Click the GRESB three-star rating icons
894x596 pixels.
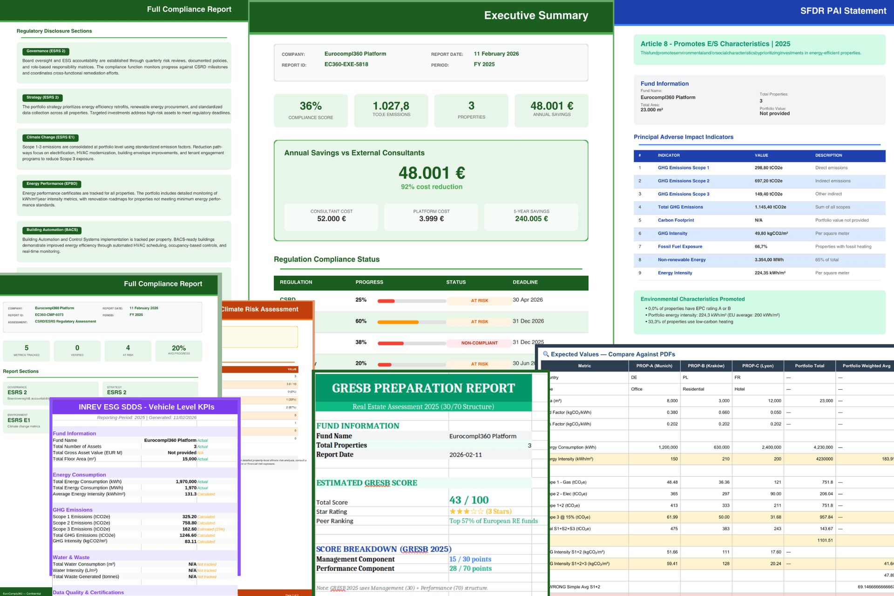466,512
